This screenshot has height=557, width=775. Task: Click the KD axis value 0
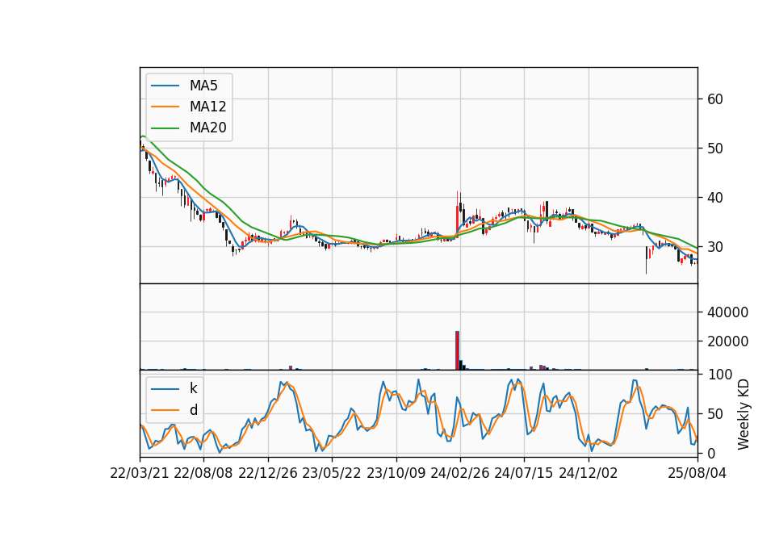pyautogui.click(x=710, y=453)
